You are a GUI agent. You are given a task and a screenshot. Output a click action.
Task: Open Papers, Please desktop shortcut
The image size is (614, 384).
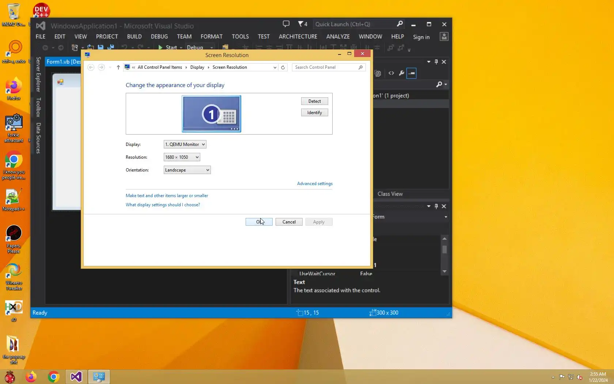[14, 239]
